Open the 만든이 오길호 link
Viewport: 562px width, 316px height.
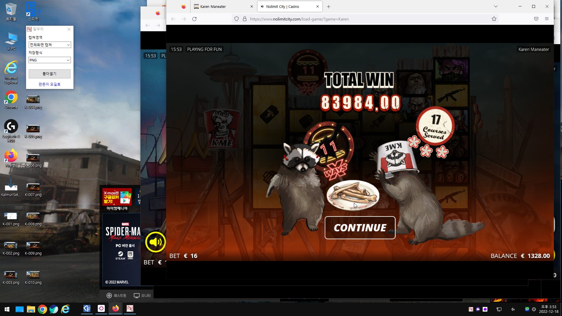point(49,84)
